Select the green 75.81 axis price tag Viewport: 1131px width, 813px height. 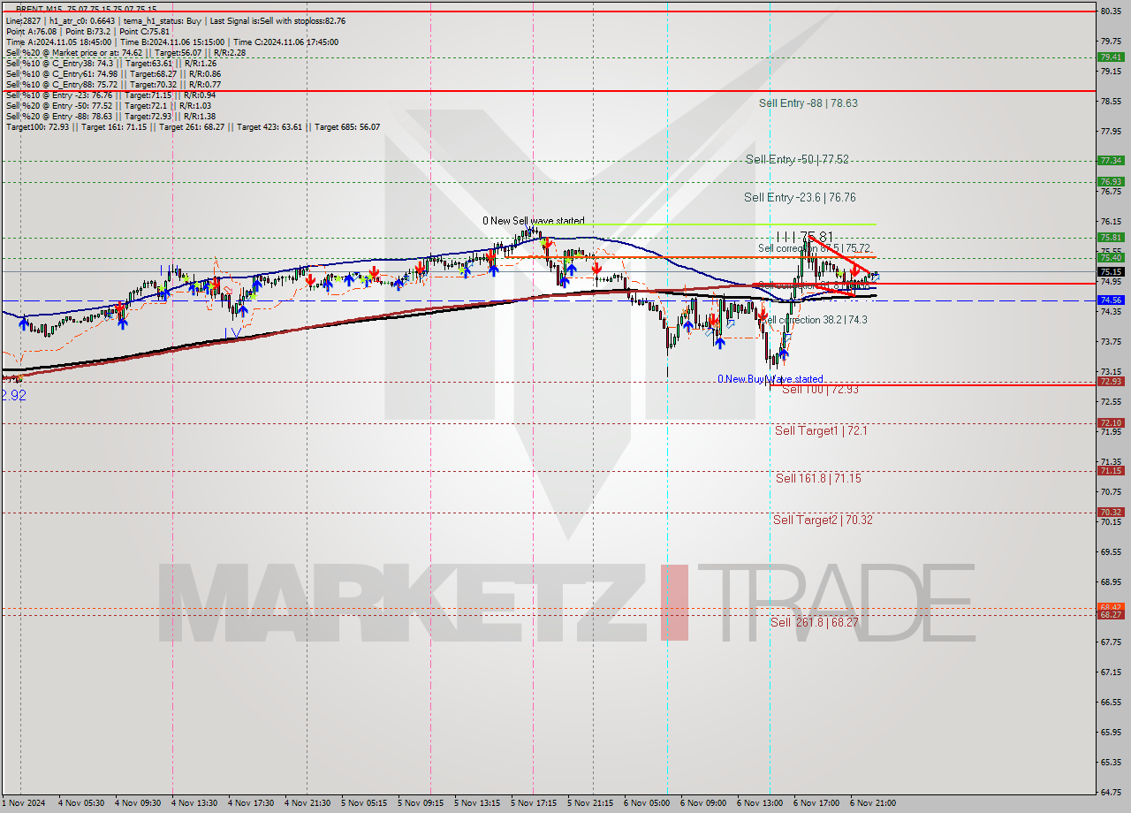tap(1111, 237)
